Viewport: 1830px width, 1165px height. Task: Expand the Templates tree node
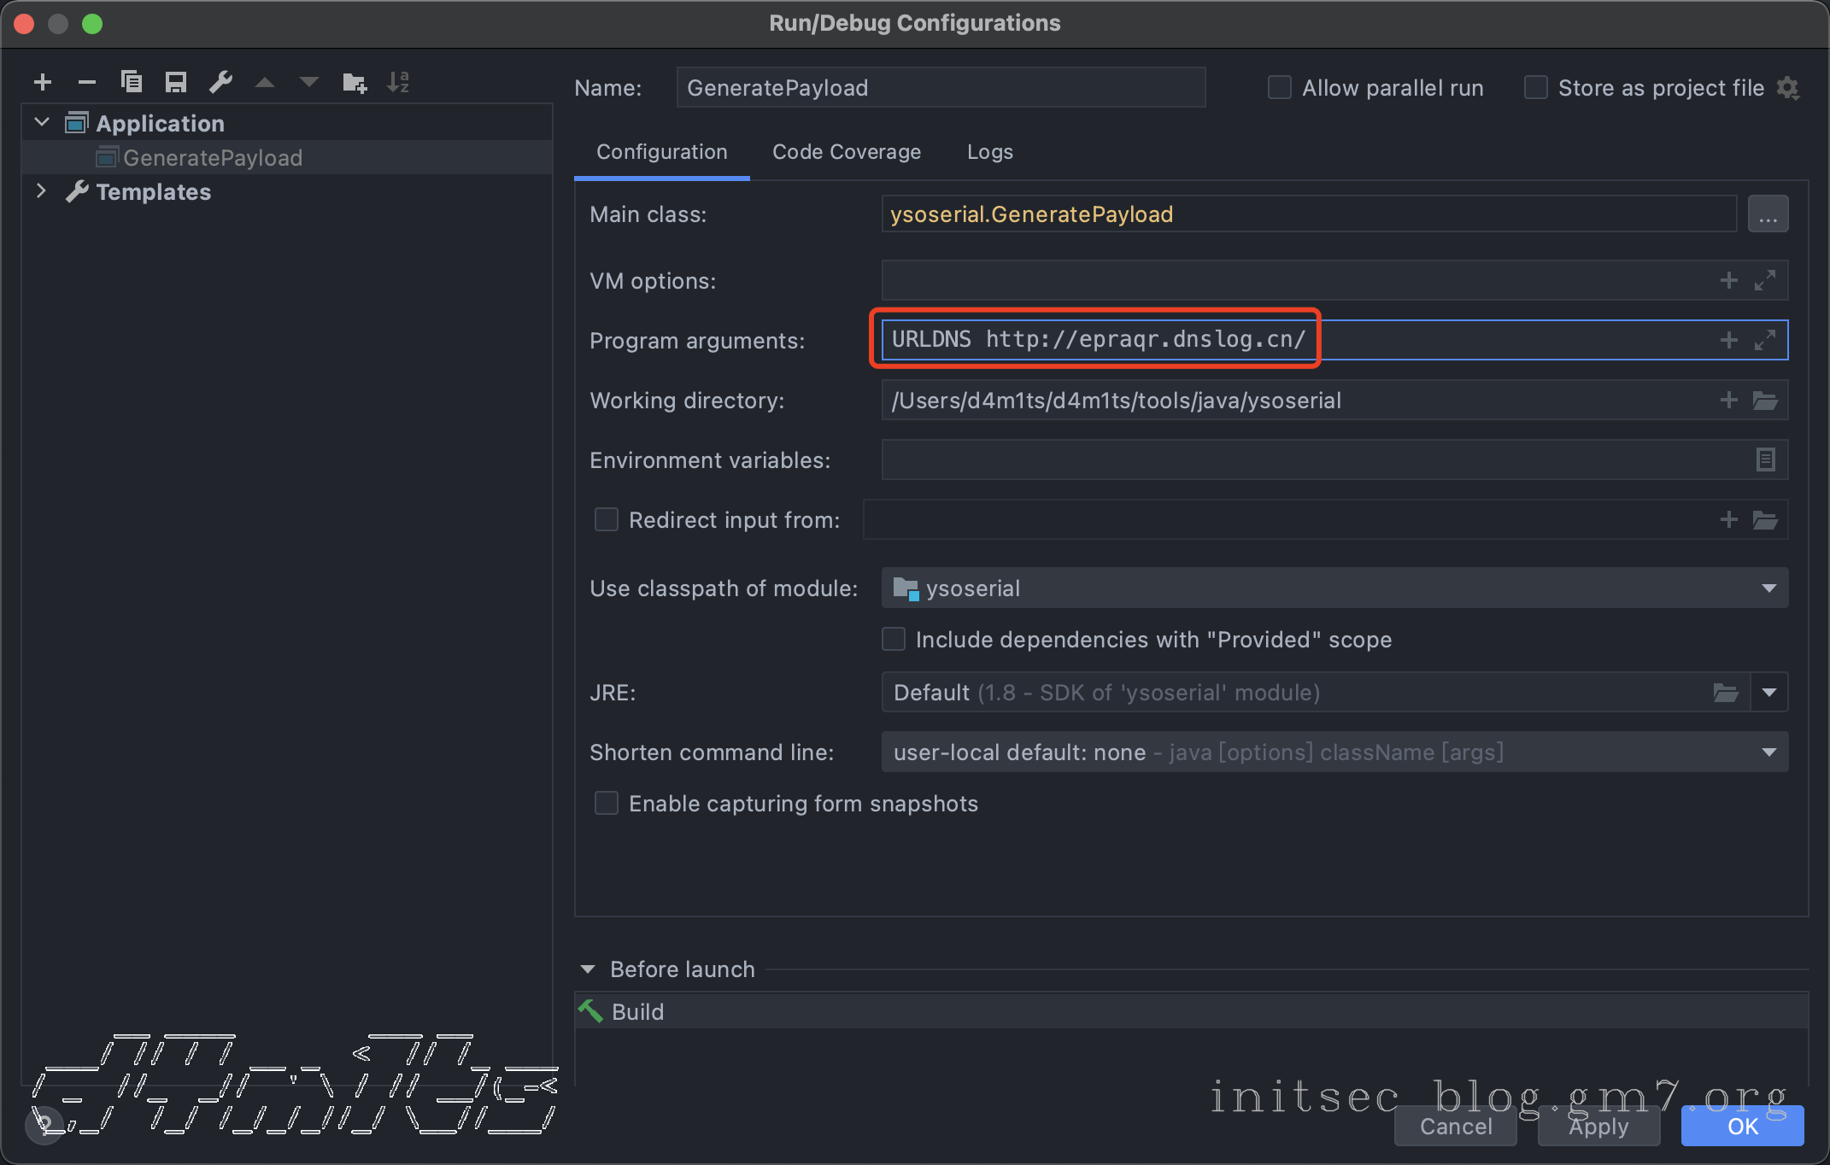(41, 191)
